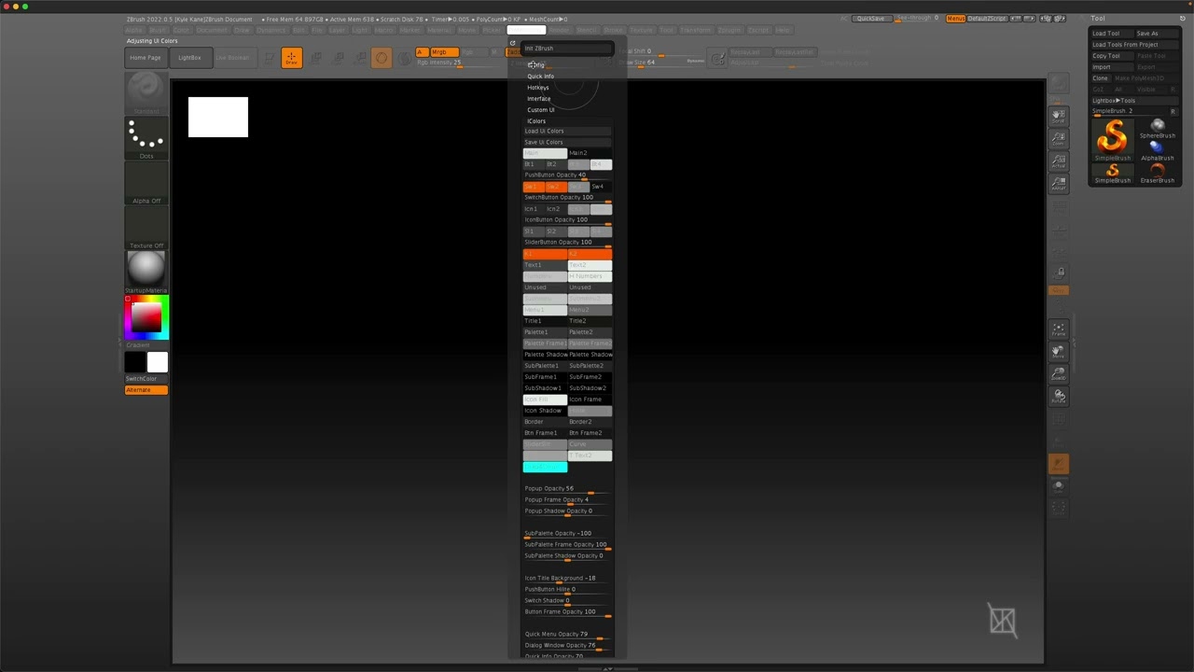Click the Load Tool button

point(1112,34)
